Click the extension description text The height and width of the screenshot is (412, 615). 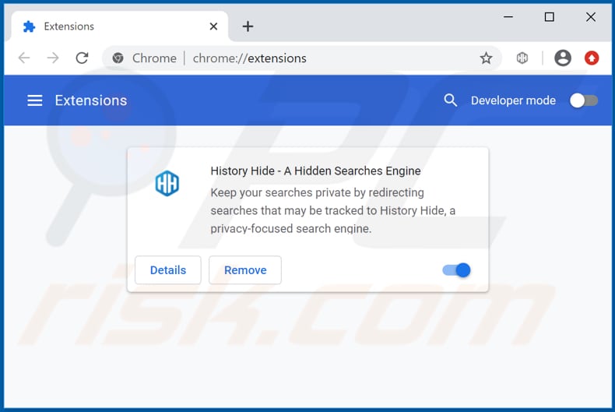332,210
